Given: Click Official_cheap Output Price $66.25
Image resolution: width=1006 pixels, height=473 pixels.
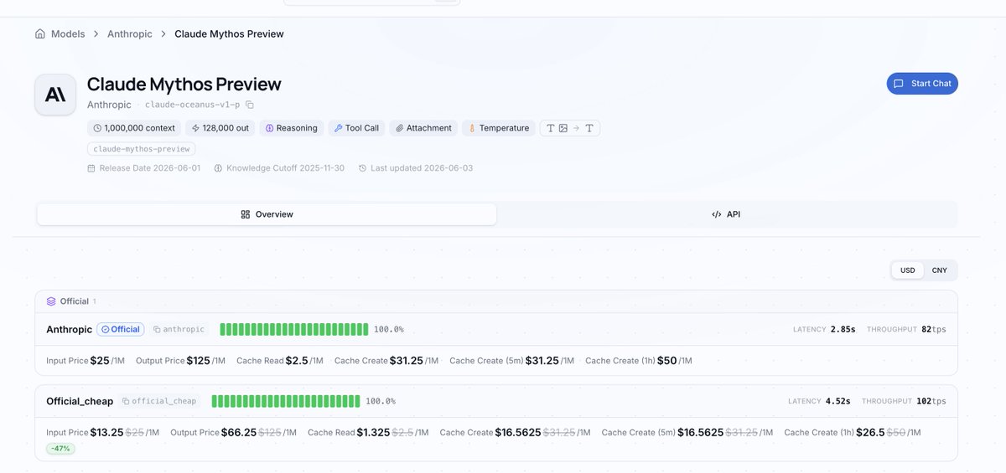Looking at the screenshot, I should coord(238,432).
